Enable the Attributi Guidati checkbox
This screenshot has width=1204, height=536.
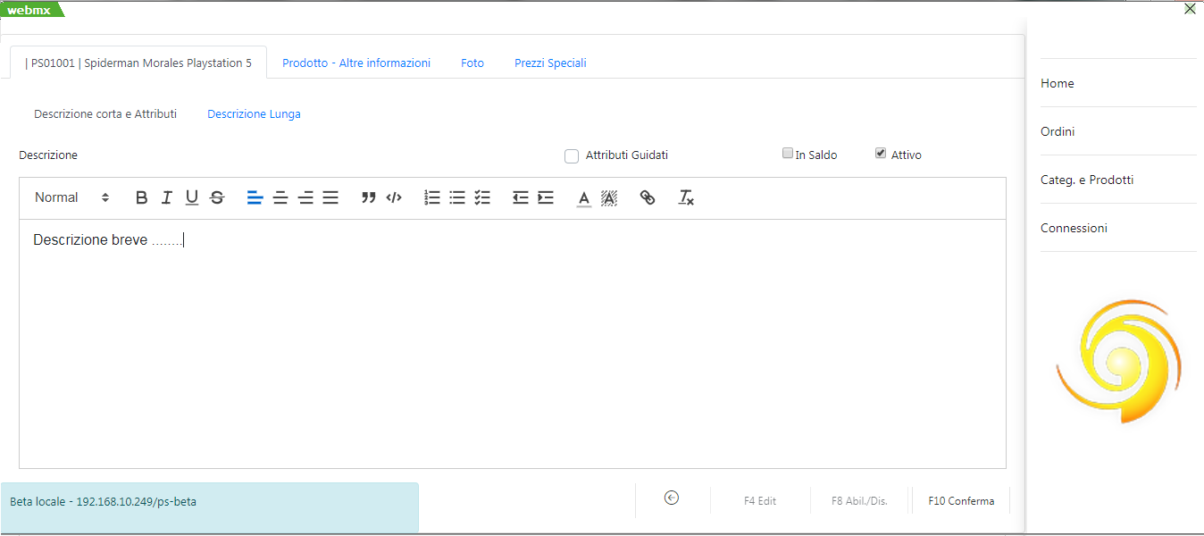(572, 156)
